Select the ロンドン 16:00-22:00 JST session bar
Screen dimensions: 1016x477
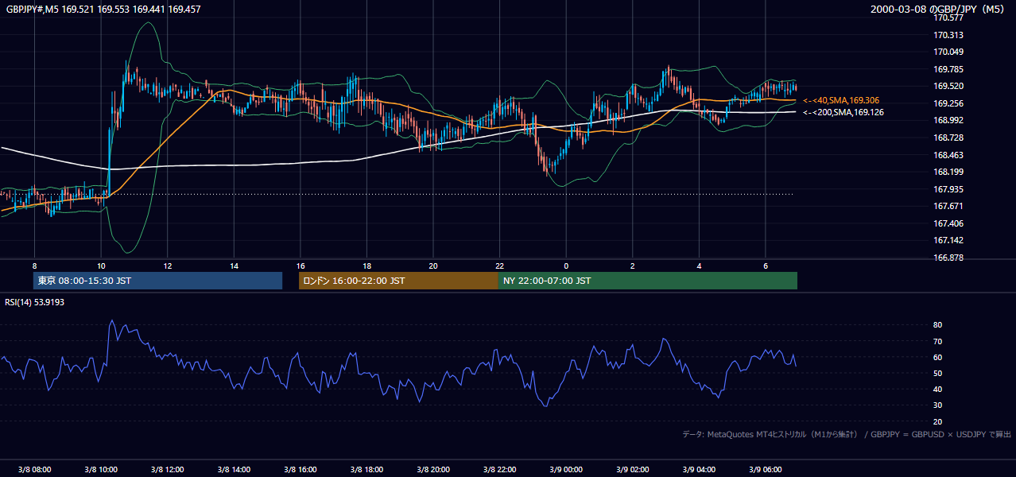[x=398, y=281]
